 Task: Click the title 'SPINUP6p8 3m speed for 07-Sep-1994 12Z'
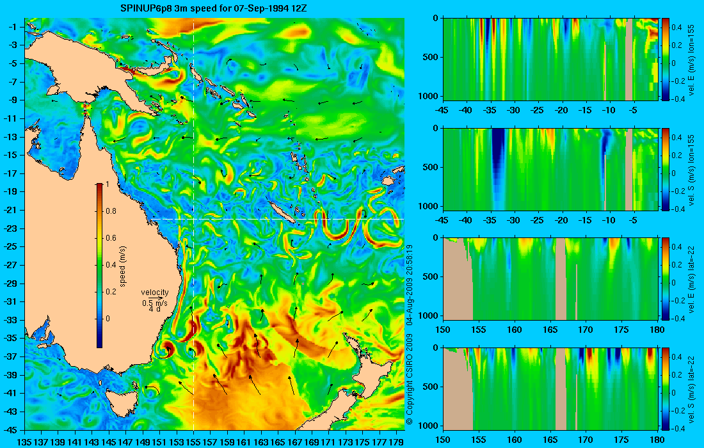point(214,8)
